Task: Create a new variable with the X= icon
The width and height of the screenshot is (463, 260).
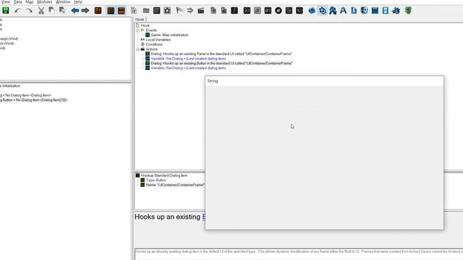Action: coord(299,11)
